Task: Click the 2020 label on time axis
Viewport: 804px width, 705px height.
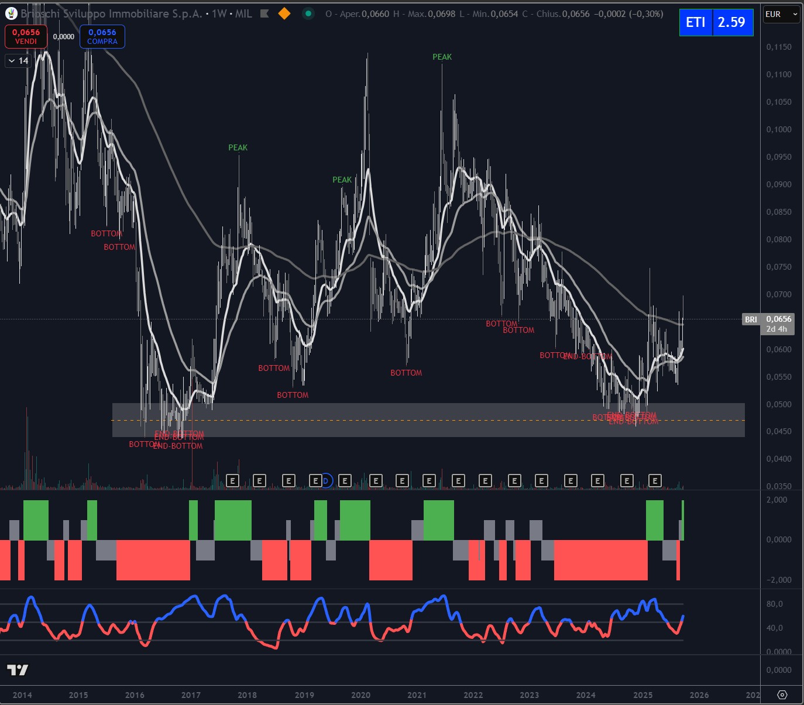Action: (360, 695)
